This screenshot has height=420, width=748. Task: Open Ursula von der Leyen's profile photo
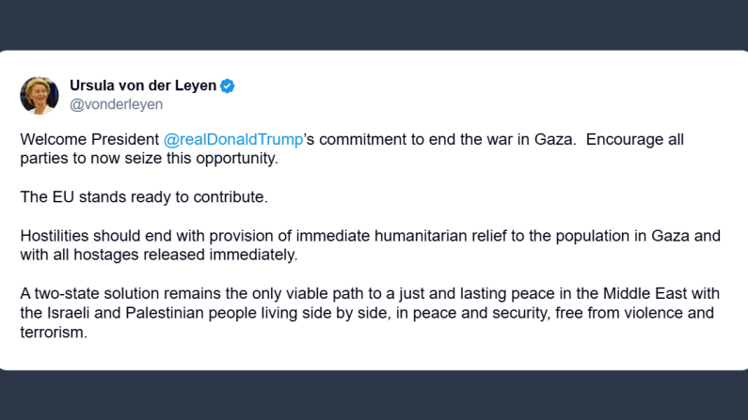coord(40,95)
